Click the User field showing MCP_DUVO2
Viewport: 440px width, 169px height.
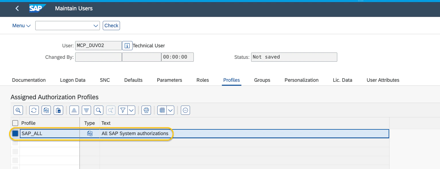[98, 46]
